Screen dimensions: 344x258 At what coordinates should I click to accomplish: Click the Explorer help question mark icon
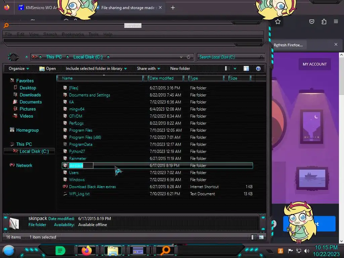pos(258,69)
